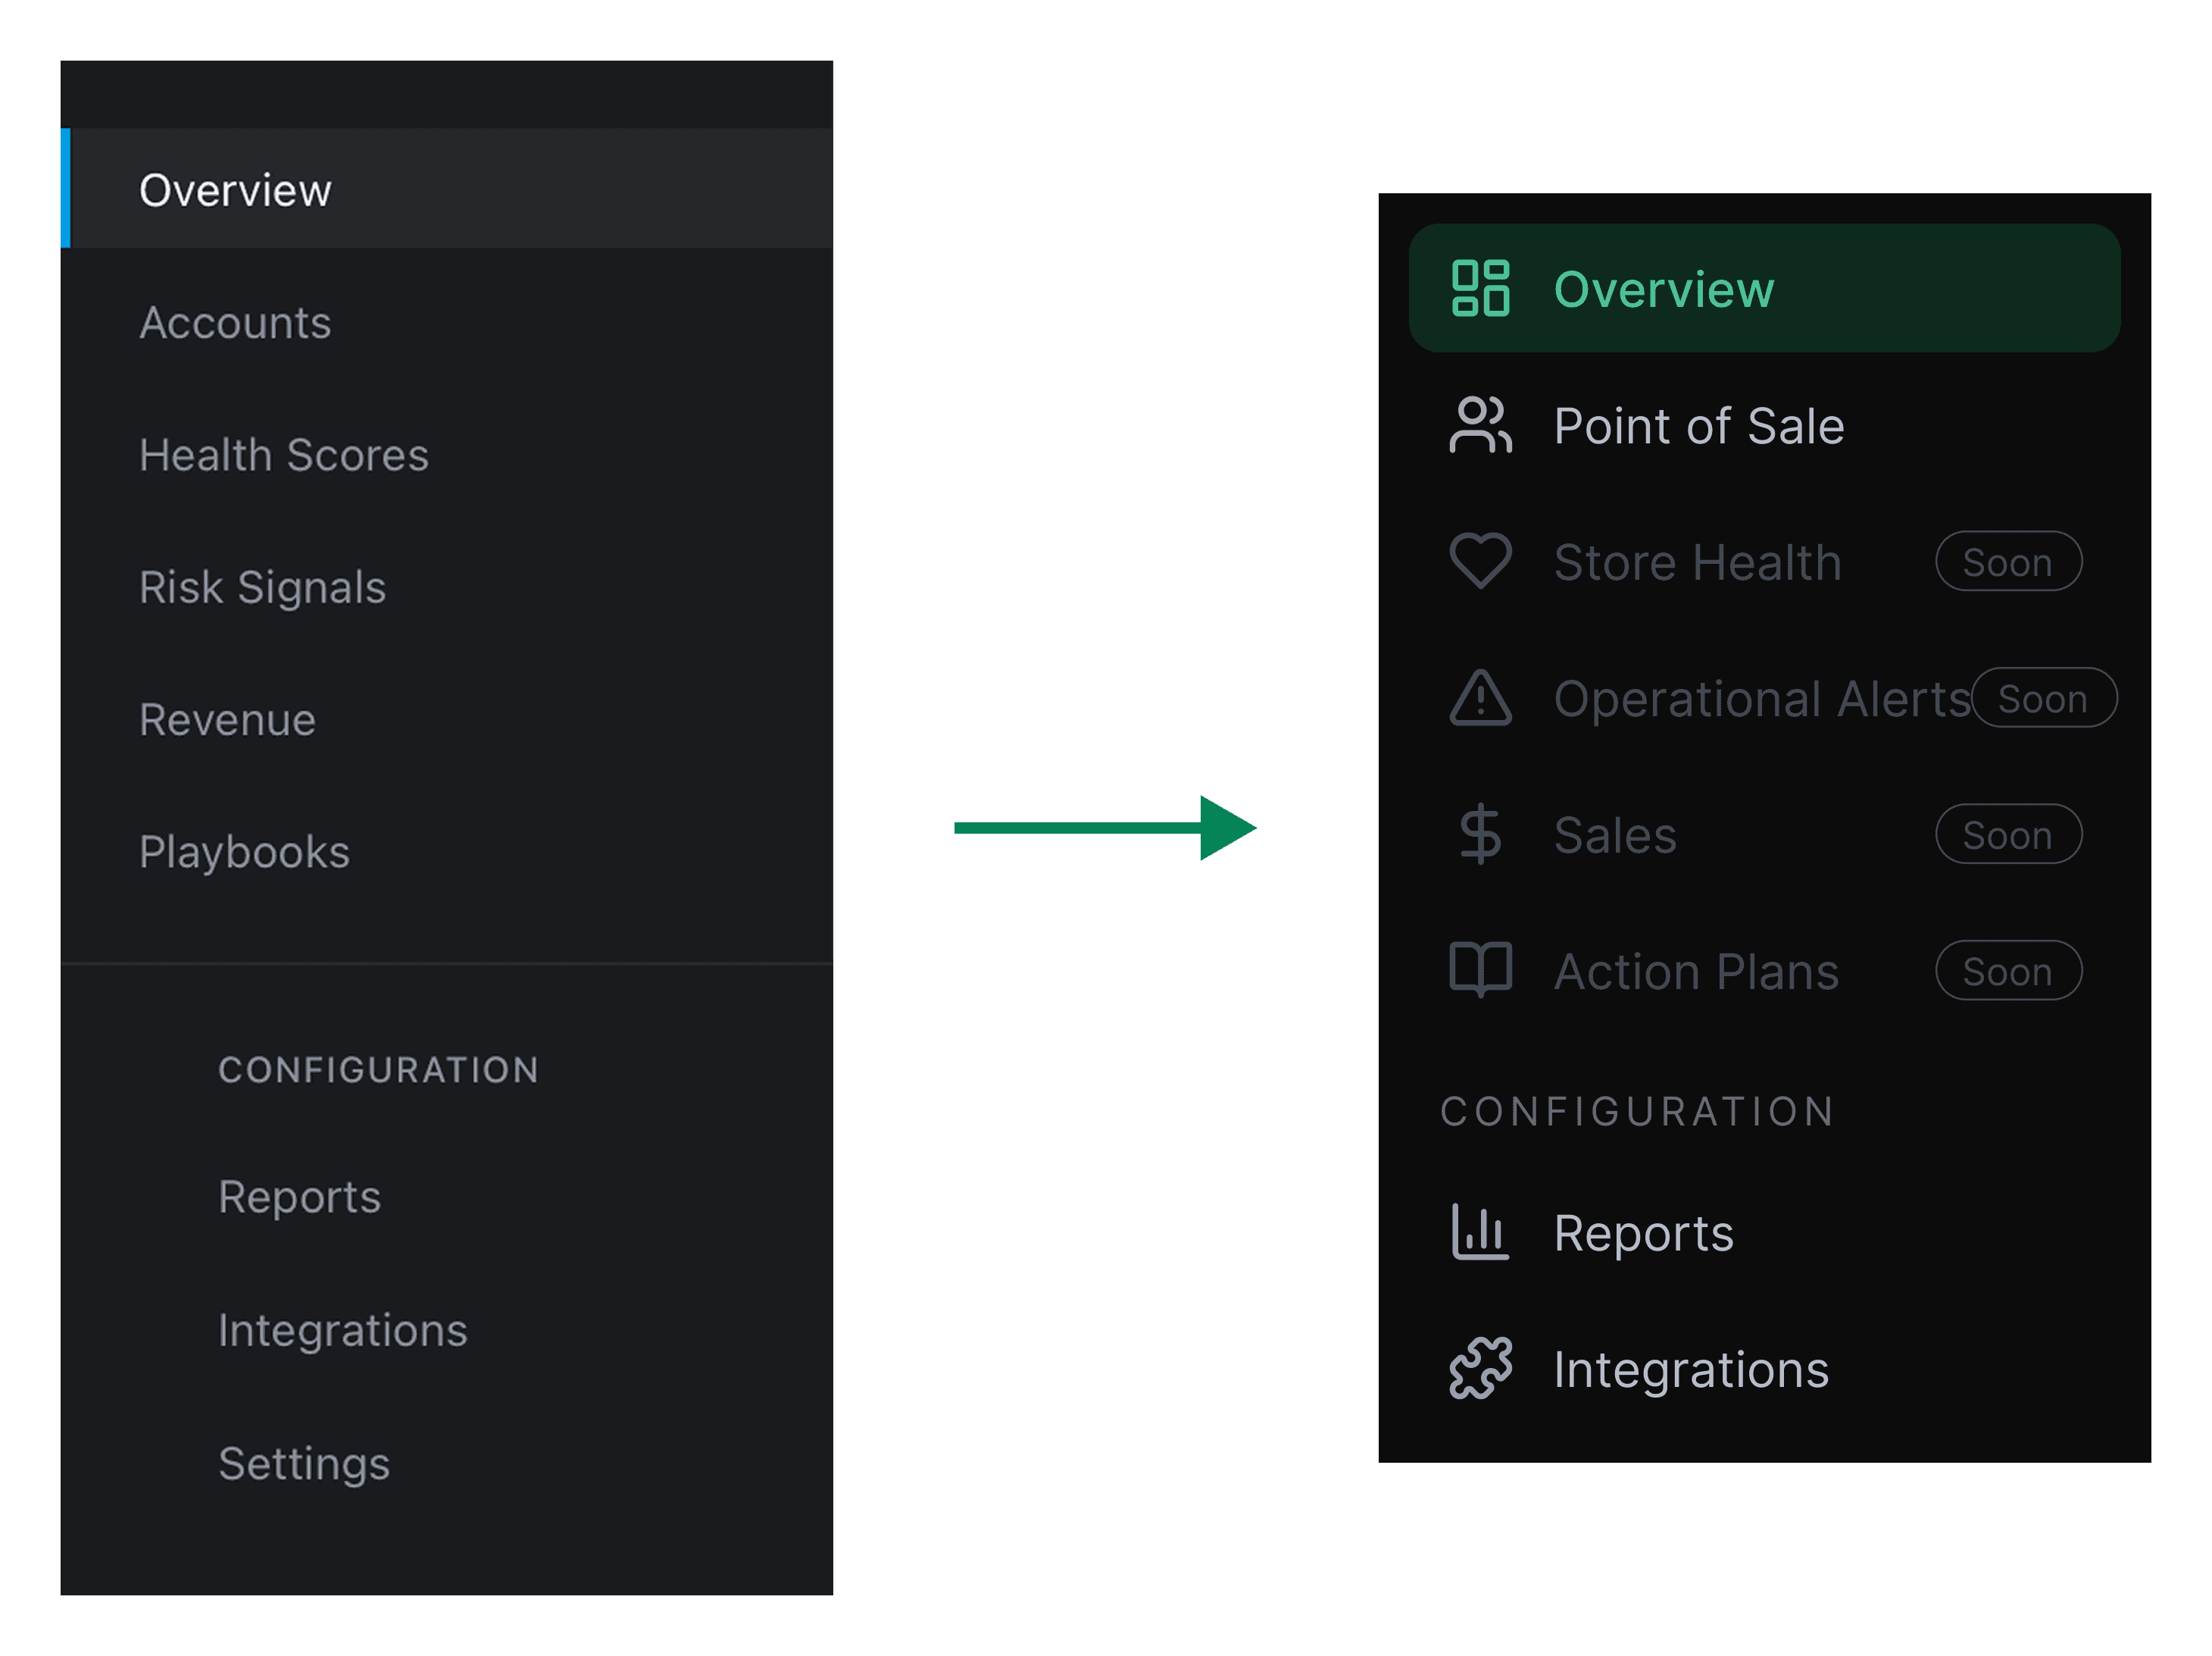Click the Operational Alerts warning triangle icon
Screen dimensions: 2212x1656
tap(1480, 697)
